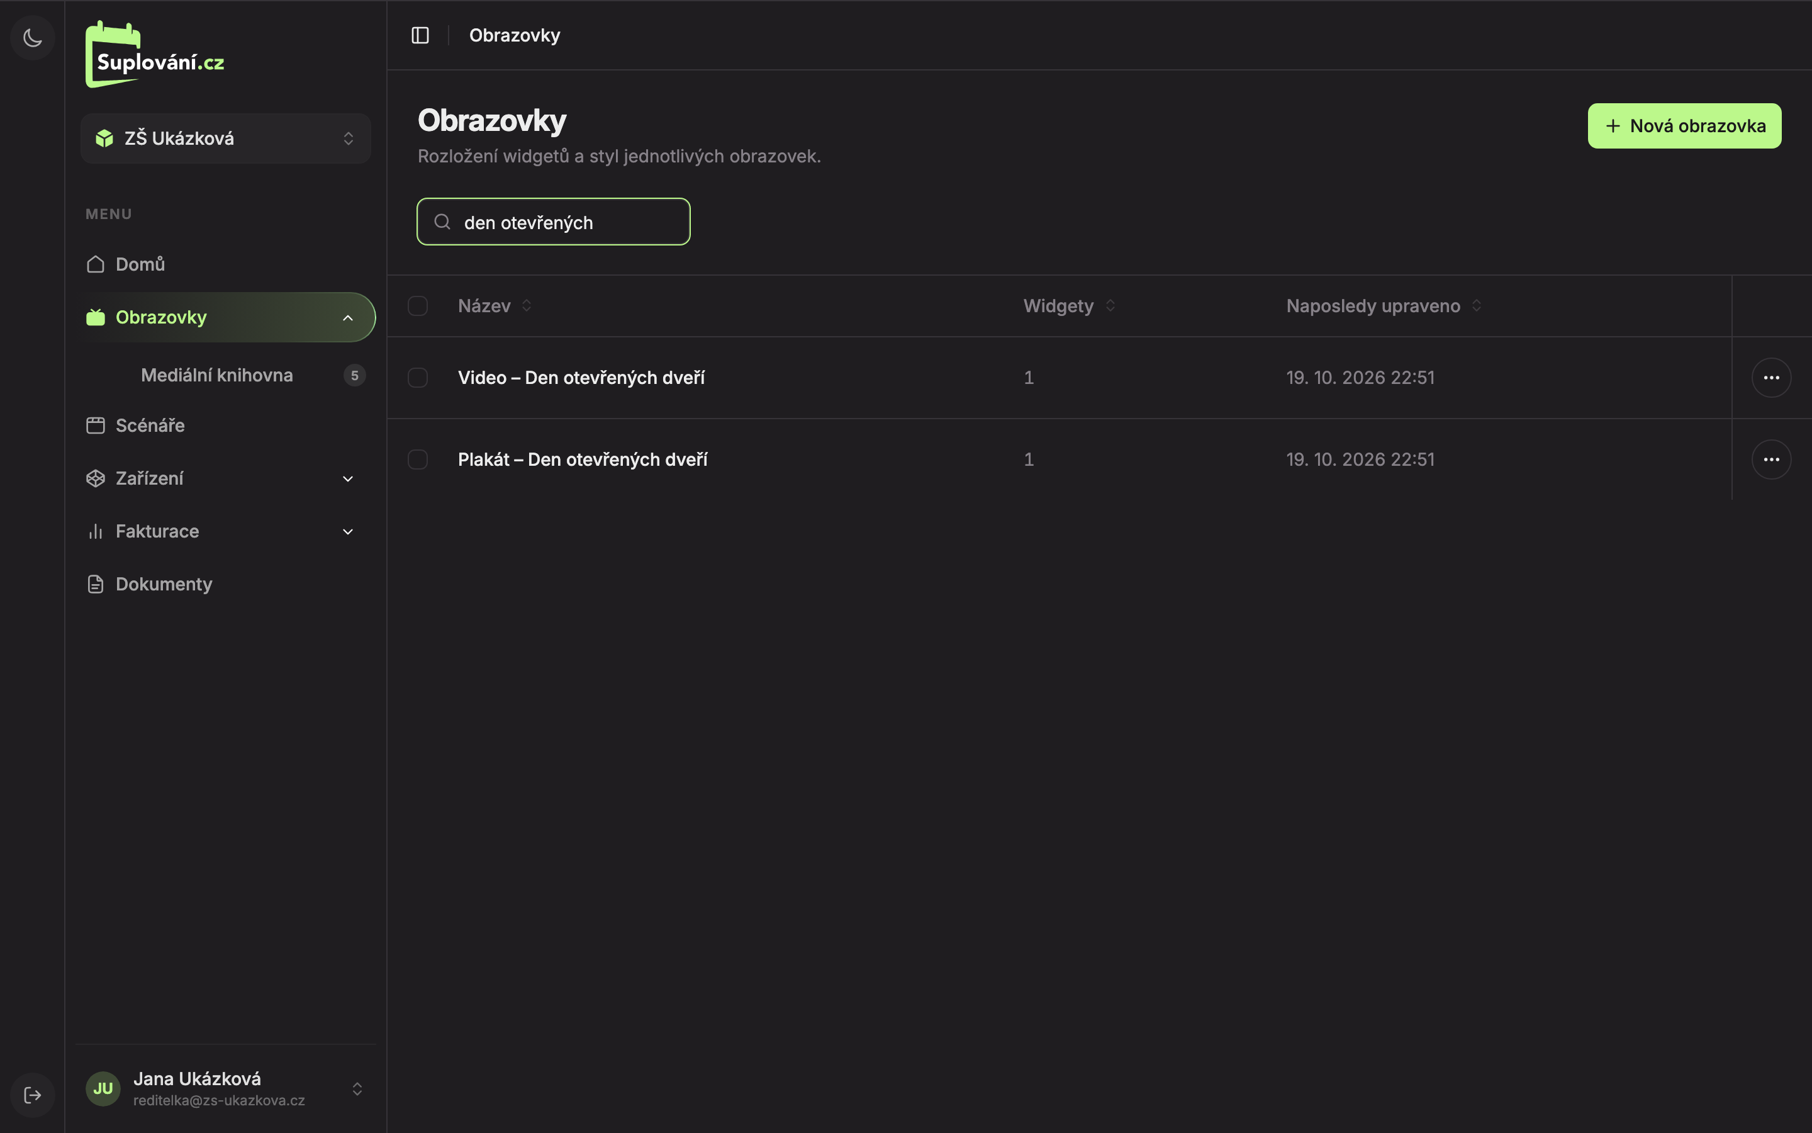
Task: Click the Dokumenty file icon
Action: (96, 583)
